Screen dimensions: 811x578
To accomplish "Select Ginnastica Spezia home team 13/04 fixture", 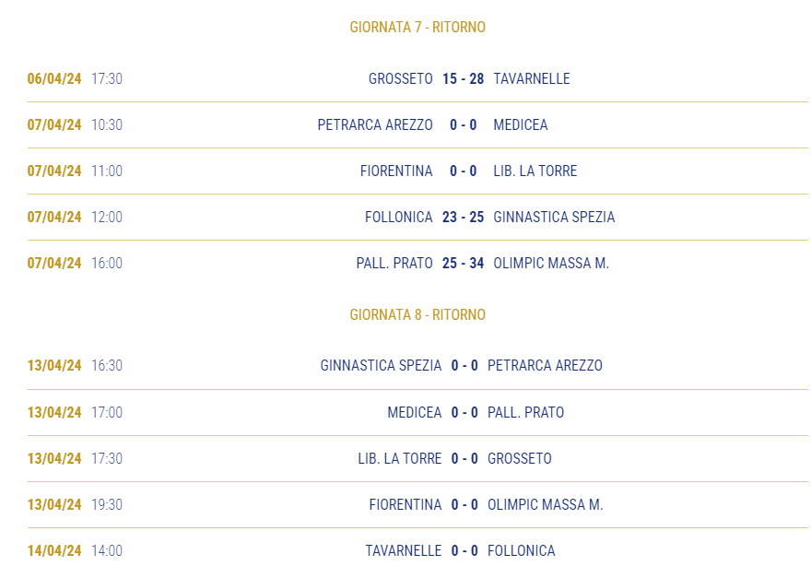I will pos(381,365).
